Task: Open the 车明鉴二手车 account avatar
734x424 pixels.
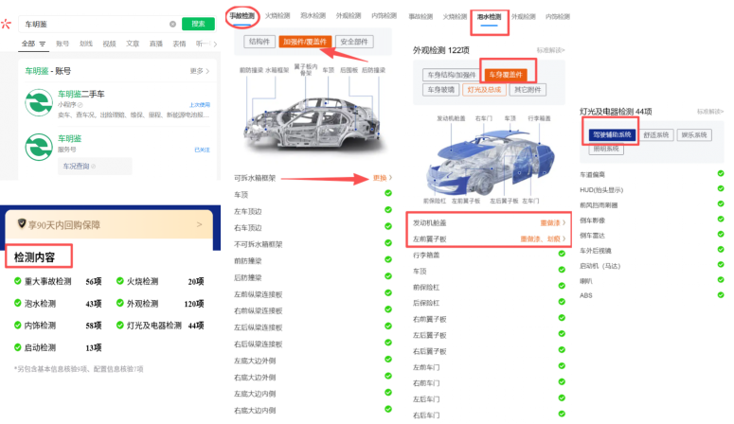Action: 39,102
